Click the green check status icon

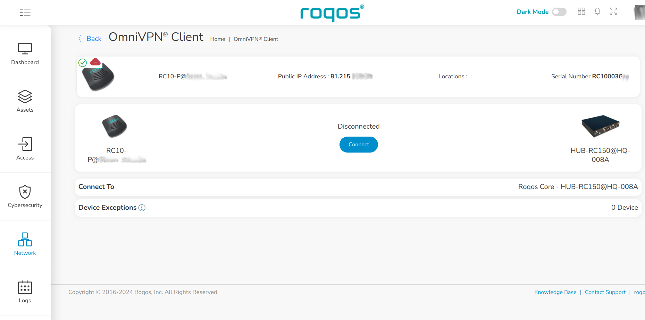[x=83, y=63]
